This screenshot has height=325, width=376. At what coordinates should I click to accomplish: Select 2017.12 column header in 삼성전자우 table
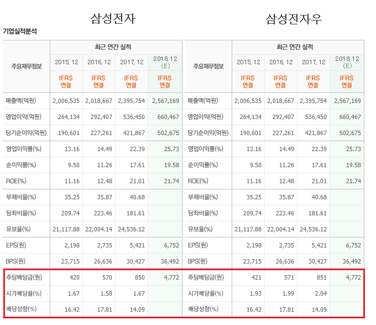click(314, 62)
